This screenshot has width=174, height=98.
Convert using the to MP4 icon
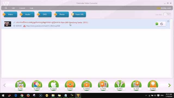[103, 85]
